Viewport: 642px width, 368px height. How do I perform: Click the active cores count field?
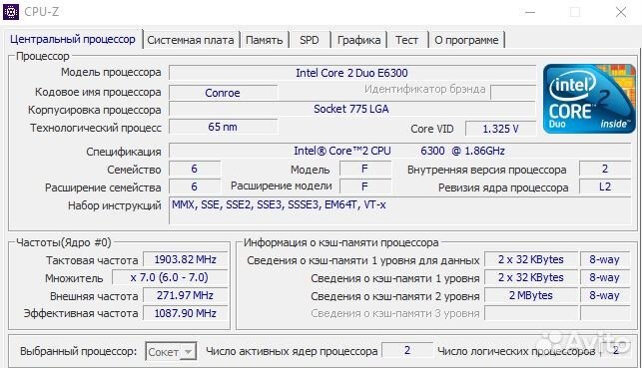point(407,350)
